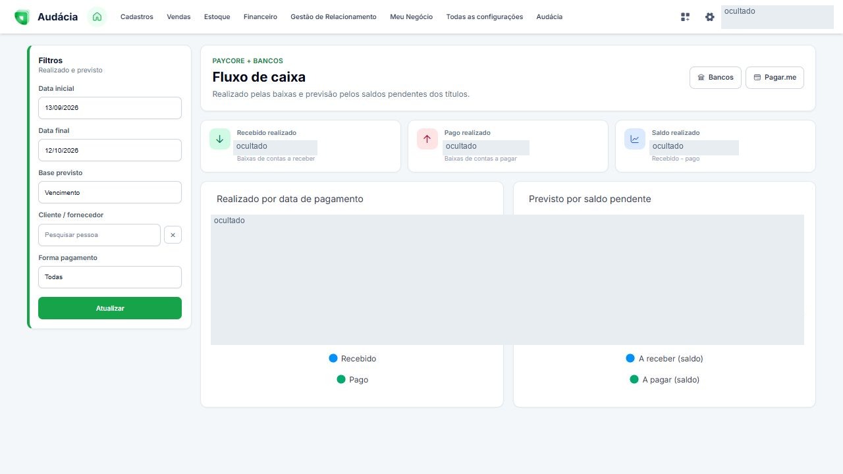Toggle the Pago legend dot
This screenshot has height=474, width=843.
click(x=341, y=380)
